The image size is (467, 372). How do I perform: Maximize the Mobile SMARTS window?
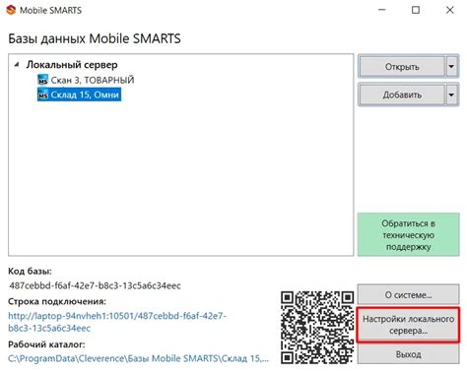tap(416, 10)
